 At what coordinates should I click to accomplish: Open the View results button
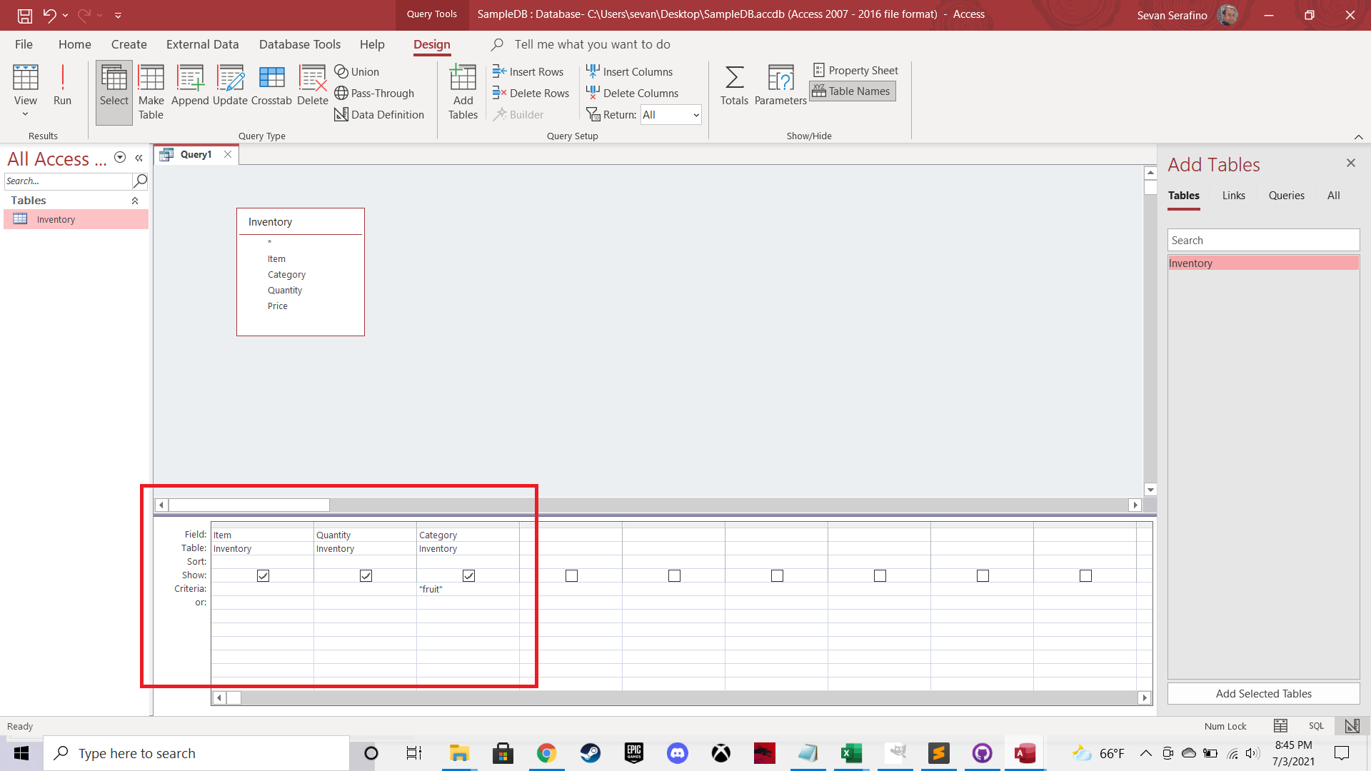26,79
